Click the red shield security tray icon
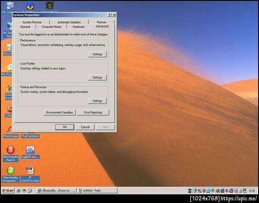The height and width of the screenshot is (203, 259). [x=204, y=191]
